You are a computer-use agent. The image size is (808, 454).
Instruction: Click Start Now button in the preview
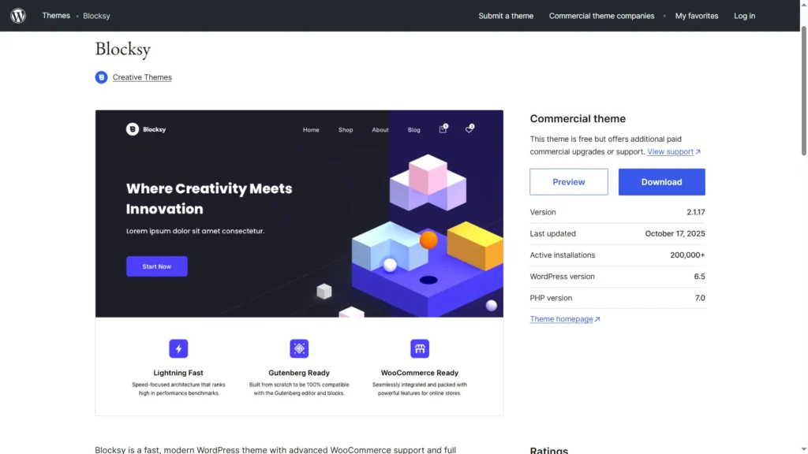(157, 266)
